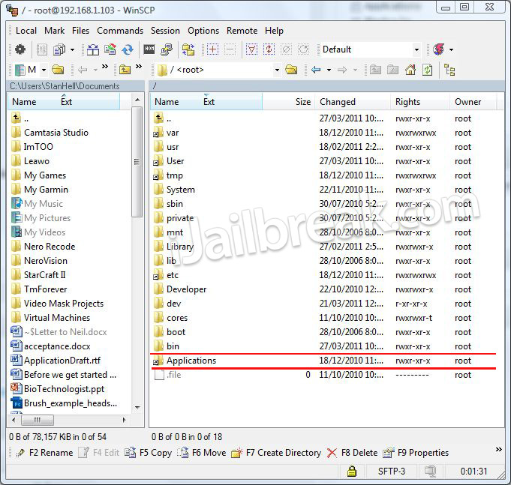Image resolution: width=511 pixels, height=485 pixels.
Task: Open the Remote menu
Action: (x=242, y=31)
